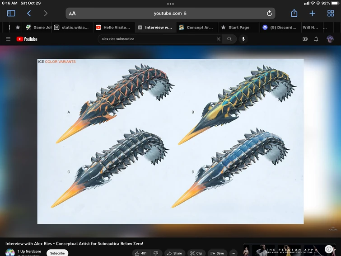The image size is (341, 256).
Task: Open the Safari share sheet
Action: (294, 13)
